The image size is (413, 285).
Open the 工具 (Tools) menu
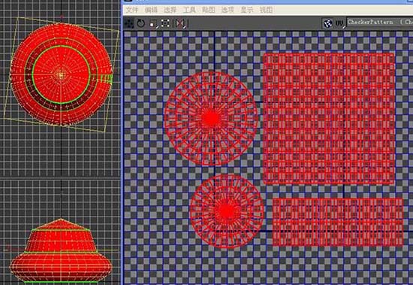[189, 10]
